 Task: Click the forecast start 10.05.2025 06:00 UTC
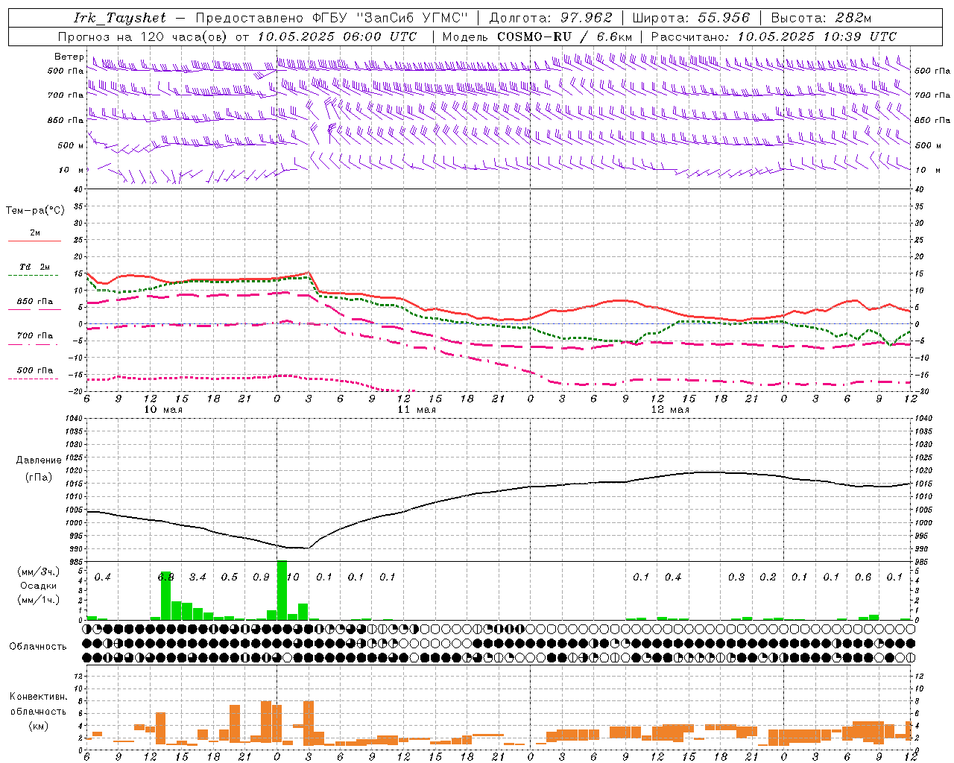click(337, 37)
